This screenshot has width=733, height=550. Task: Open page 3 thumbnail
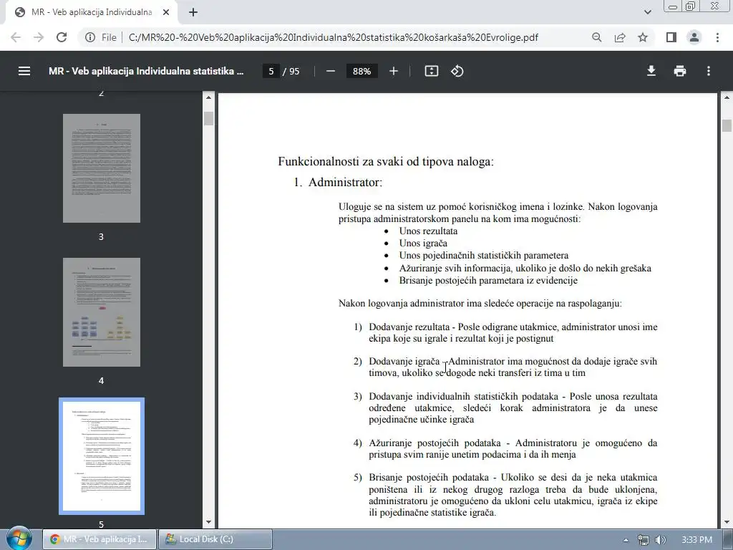coord(102,168)
